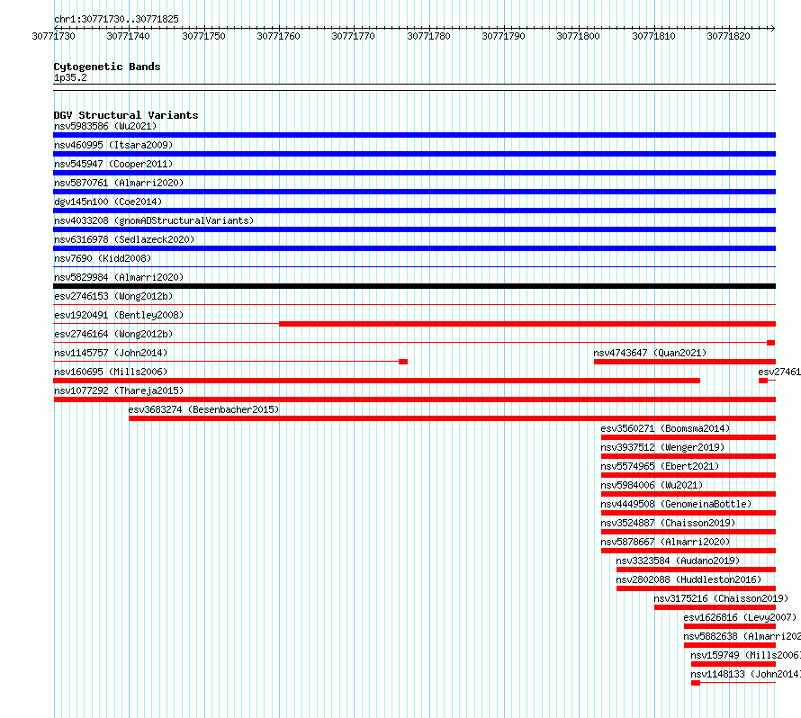Click the DGV Structural Variants track title
This screenshot has height=718, width=801.
pyautogui.click(x=126, y=115)
